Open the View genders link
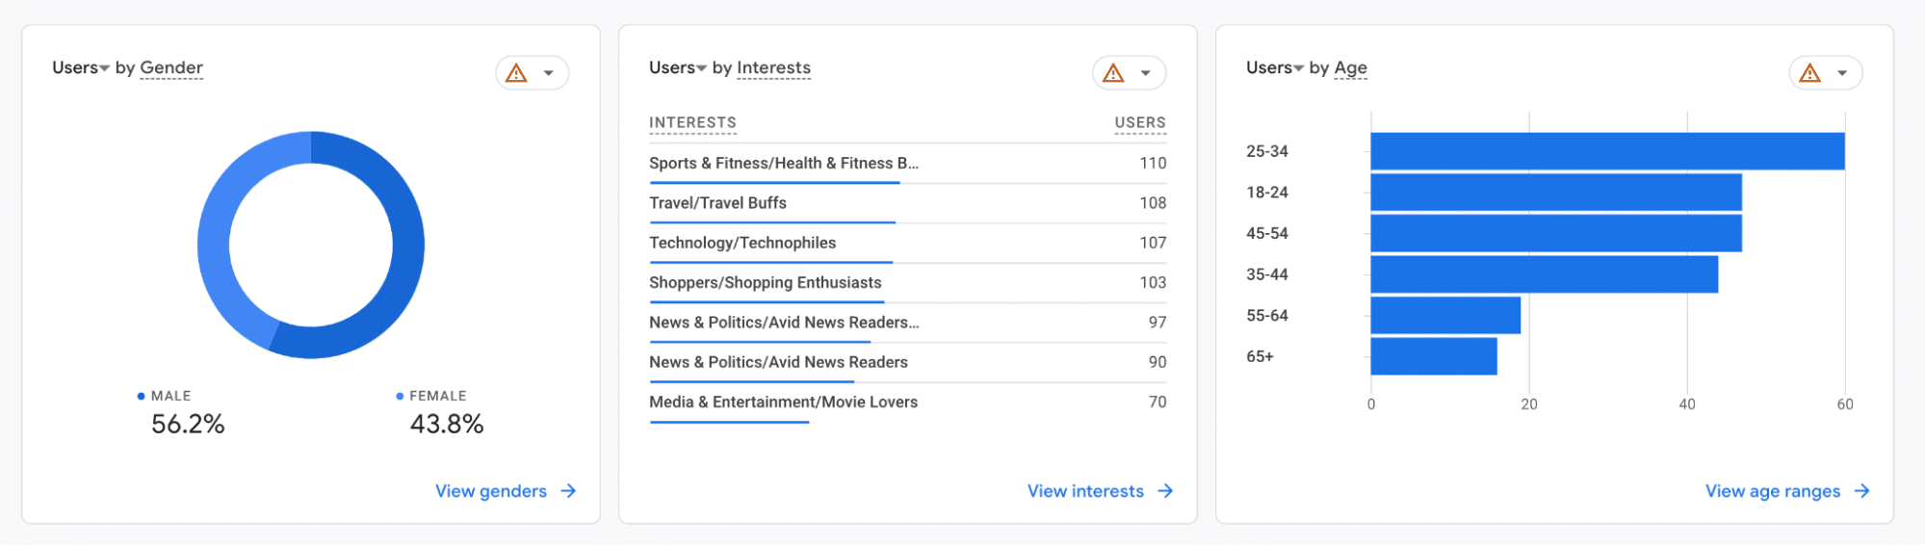1925x546 pixels. 491,491
